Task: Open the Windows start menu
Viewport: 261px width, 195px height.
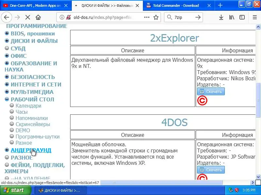Action: tap(15, 190)
